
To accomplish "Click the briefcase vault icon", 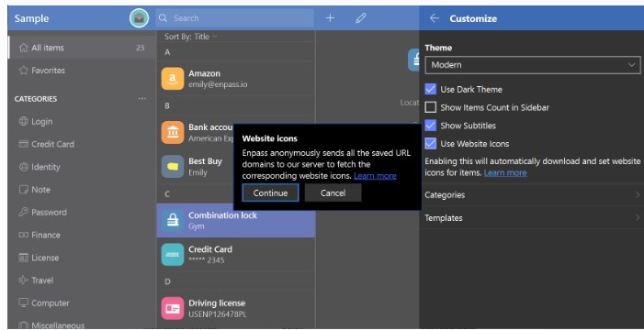I will pyautogui.click(x=140, y=18).
